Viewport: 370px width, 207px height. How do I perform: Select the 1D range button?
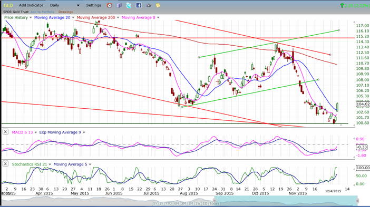pyautogui.click(x=205, y=203)
